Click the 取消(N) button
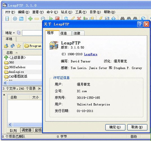Image resolution: width=151 pixels, height=141 pixels. click(x=137, y=127)
